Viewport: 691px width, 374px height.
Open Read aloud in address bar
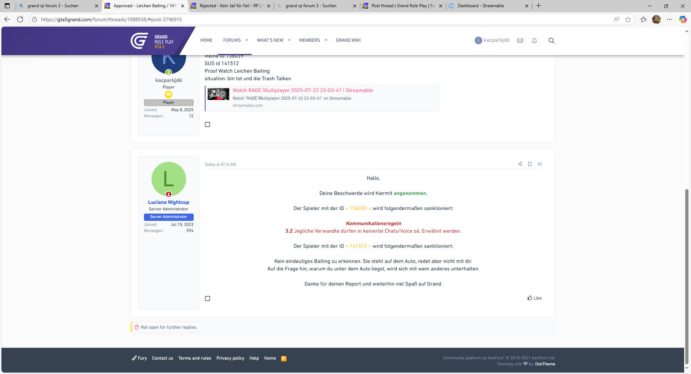(x=617, y=19)
